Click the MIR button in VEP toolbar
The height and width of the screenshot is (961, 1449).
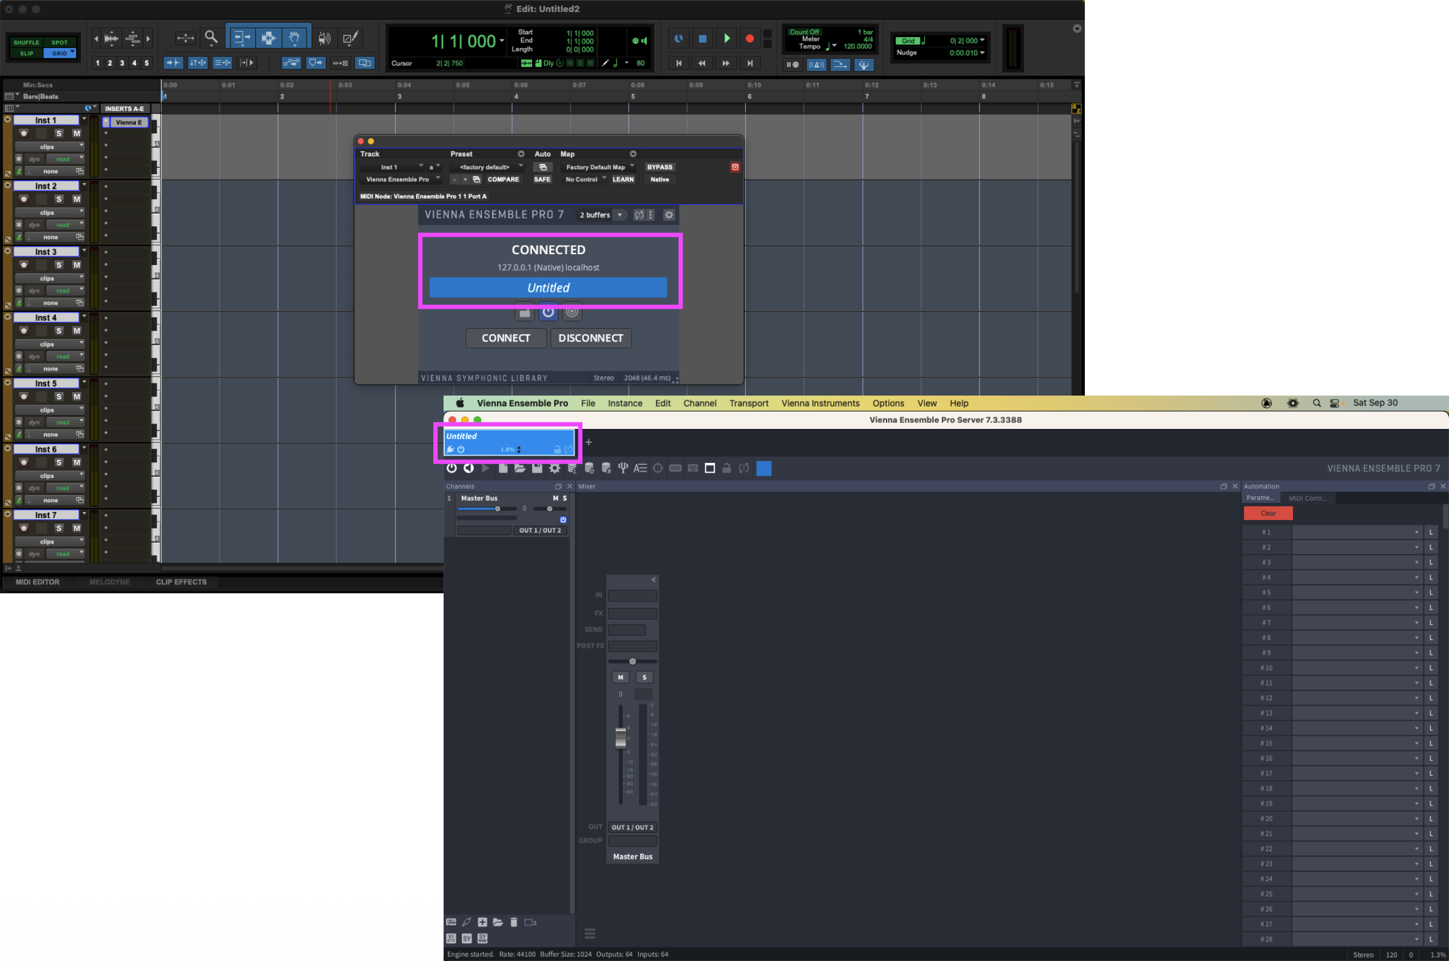tap(675, 468)
